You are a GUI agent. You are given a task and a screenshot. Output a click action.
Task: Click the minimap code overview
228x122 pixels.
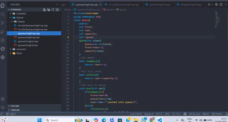click(218, 20)
